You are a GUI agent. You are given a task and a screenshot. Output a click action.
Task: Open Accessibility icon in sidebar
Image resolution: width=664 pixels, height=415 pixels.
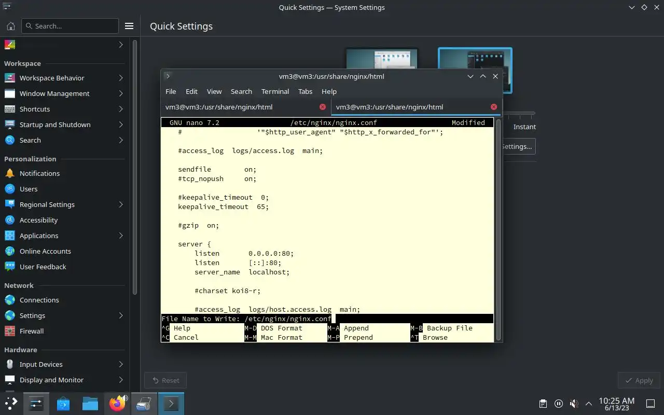10,220
